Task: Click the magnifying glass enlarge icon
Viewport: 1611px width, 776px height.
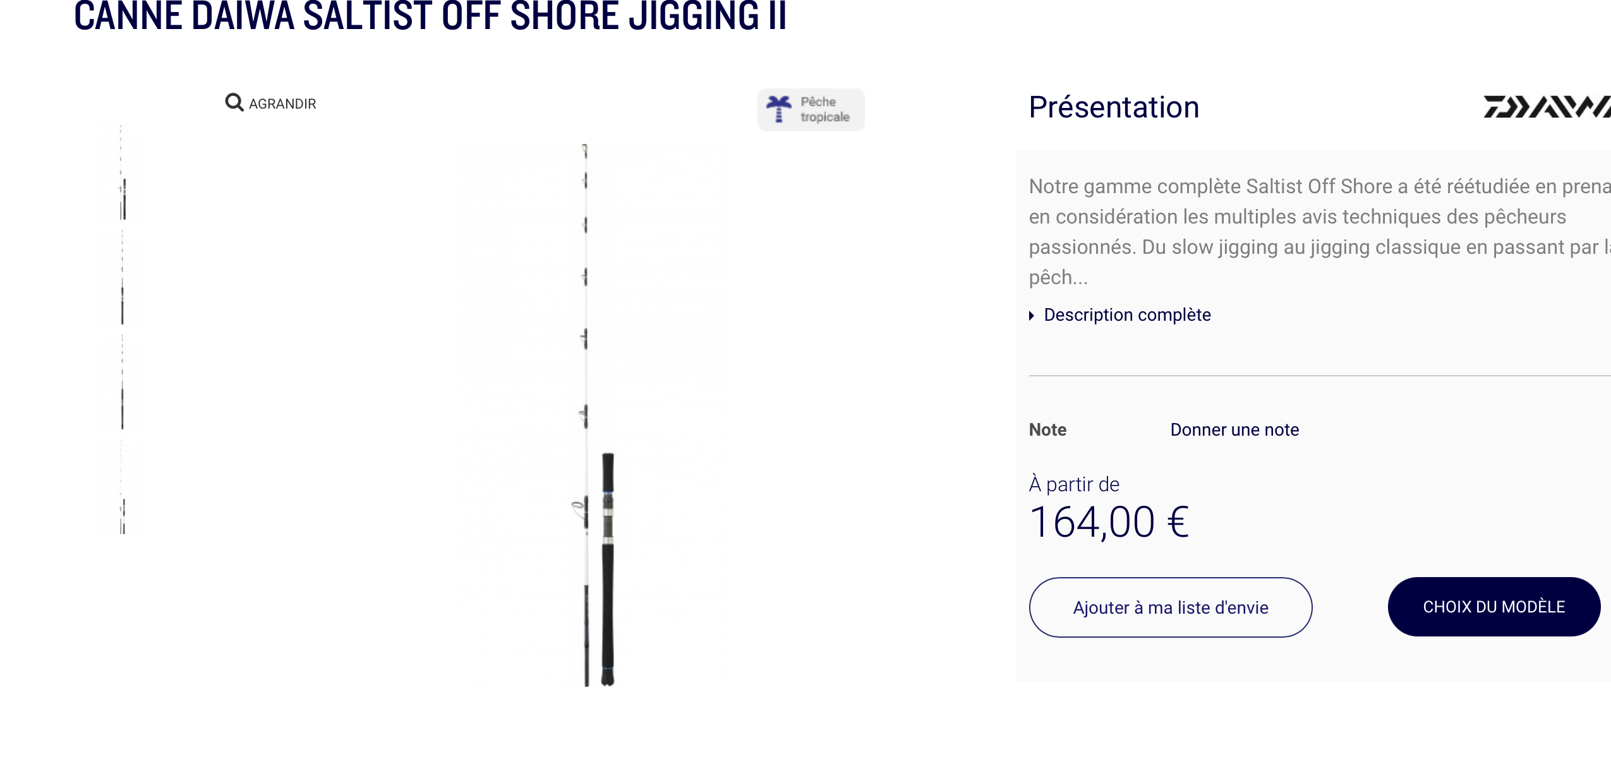Action: (234, 102)
